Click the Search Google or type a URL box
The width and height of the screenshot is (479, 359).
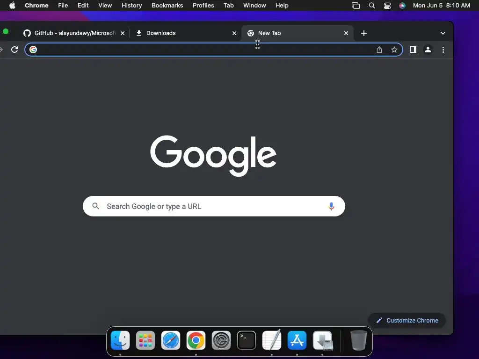214,206
